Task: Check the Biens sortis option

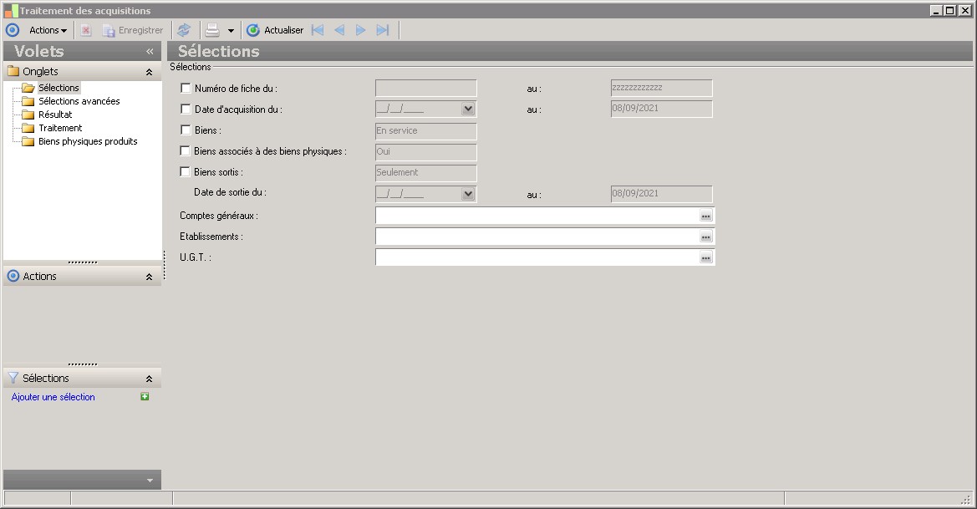Action: (185, 171)
